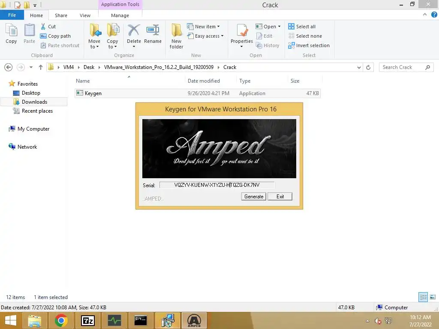The height and width of the screenshot is (329, 439).
Task: Open the Manage ribbon tab
Action: 120,15
